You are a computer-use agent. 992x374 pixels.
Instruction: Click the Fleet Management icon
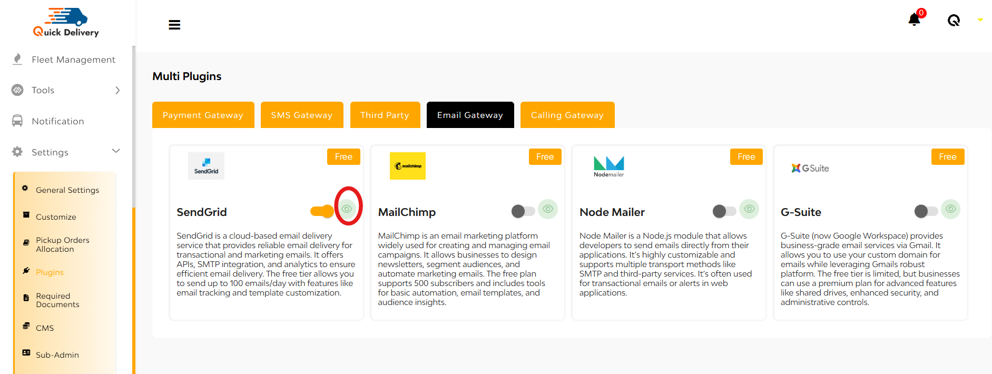(x=17, y=59)
